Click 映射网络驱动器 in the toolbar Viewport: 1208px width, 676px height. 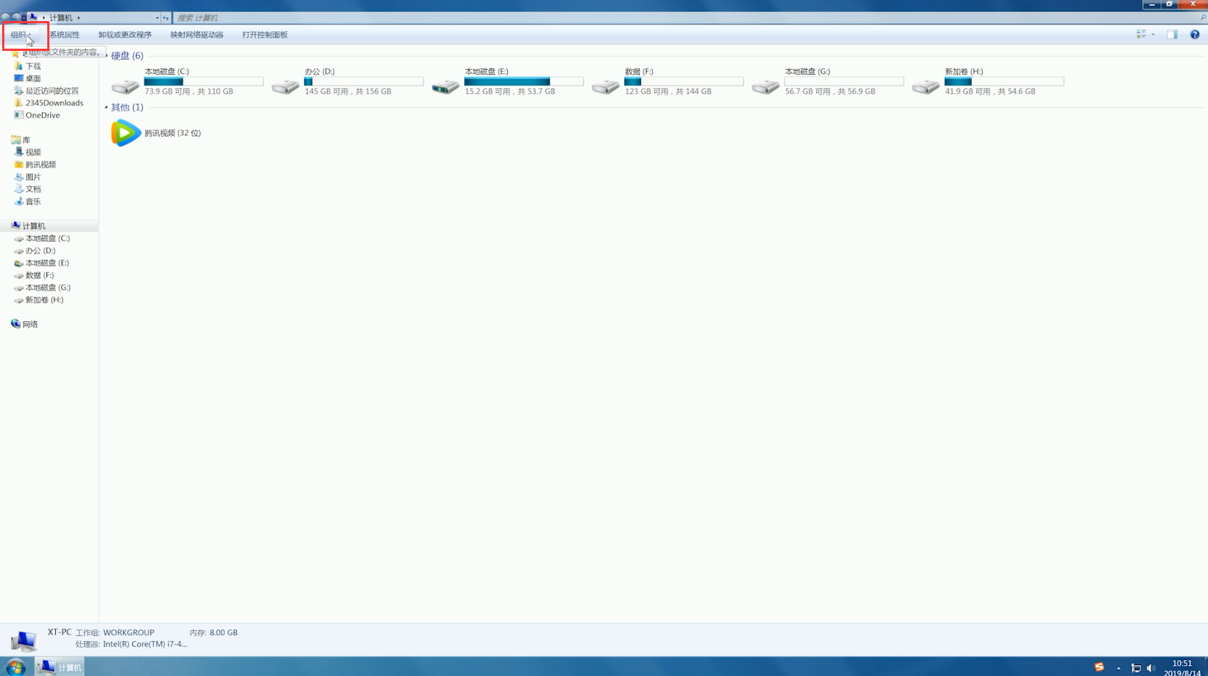click(x=197, y=34)
